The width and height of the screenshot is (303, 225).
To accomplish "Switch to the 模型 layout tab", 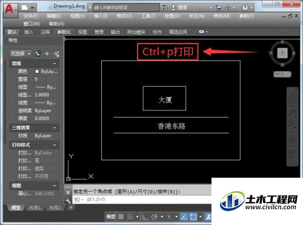I will pyautogui.click(x=16, y=207).
